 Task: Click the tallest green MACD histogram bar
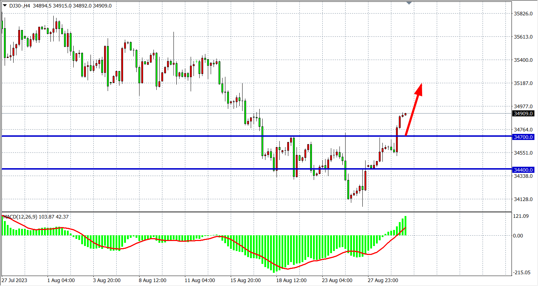(405, 226)
